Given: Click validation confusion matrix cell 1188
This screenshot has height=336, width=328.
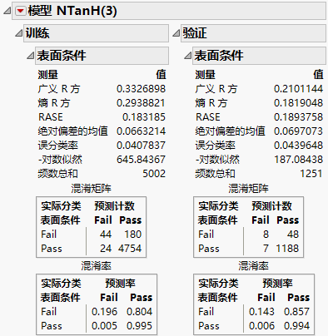Looking at the screenshot, I should [287, 249].
